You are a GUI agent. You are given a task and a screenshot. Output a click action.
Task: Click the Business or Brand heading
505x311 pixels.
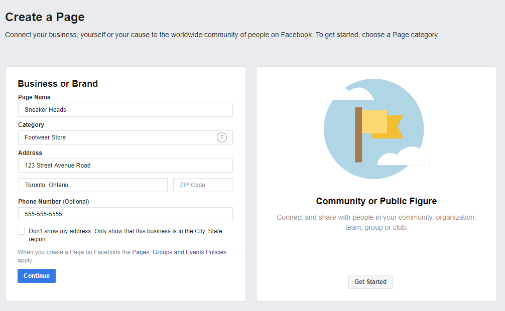click(58, 84)
